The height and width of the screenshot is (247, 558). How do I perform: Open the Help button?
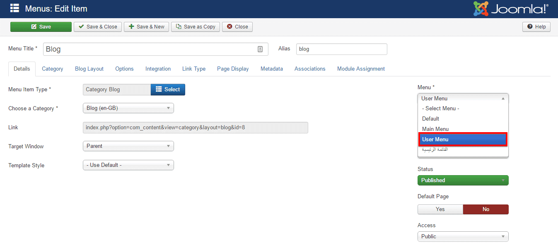point(536,27)
